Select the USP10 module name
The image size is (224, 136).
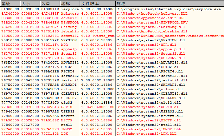tap(67, 107)
